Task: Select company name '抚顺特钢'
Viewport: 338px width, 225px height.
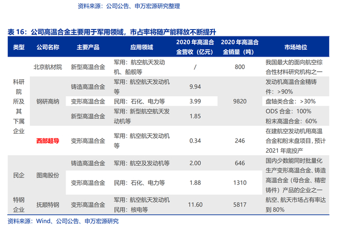Action: click(x=48, y=204)
